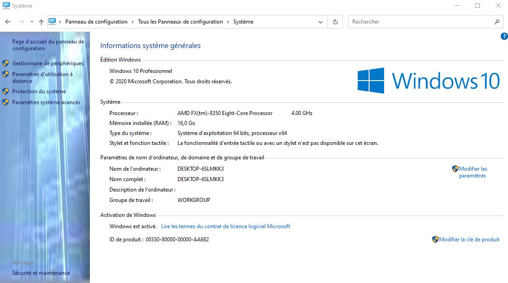Click the Forward navigation arrow
The width and height of the screenshot is (508, 283).
[x=21, y=22]
